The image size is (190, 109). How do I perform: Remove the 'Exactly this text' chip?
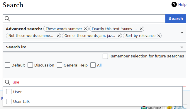(141, 29)
